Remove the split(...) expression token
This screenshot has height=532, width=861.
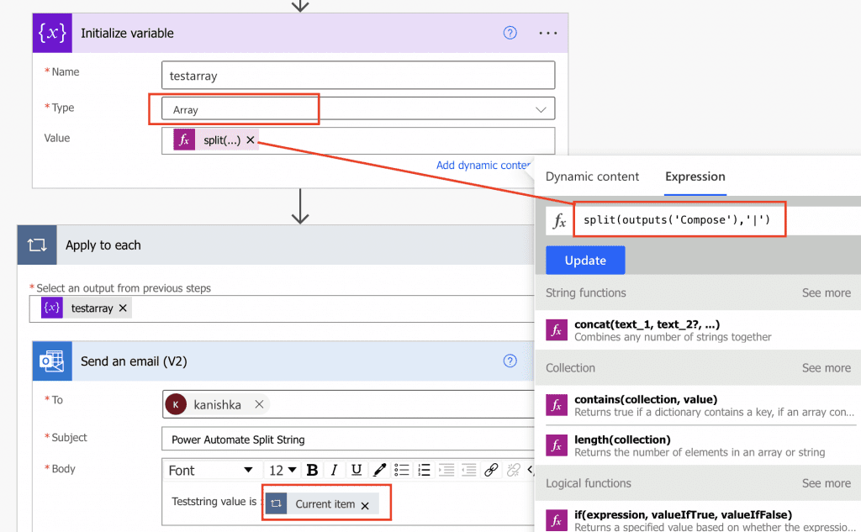[x=251, y=140]
